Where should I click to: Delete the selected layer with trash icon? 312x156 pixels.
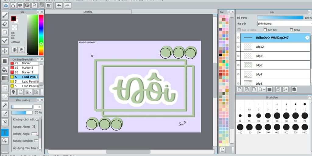point(294,90)
